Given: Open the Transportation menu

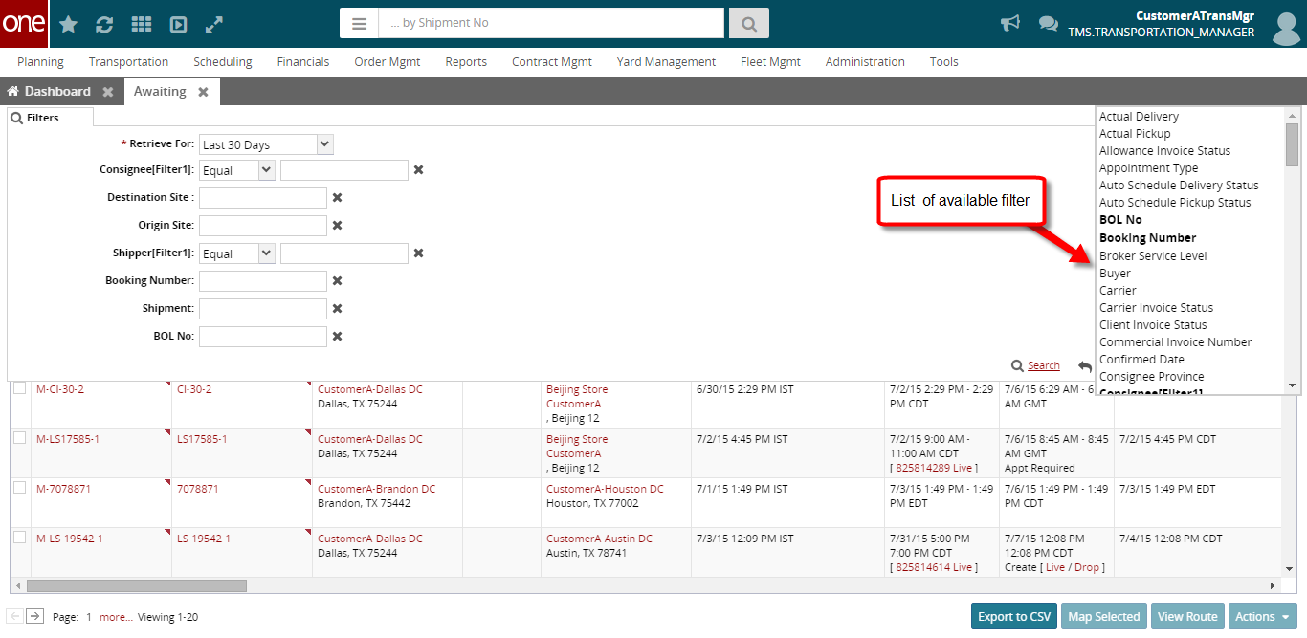Looking at the screenshot, I should point(128,62).
